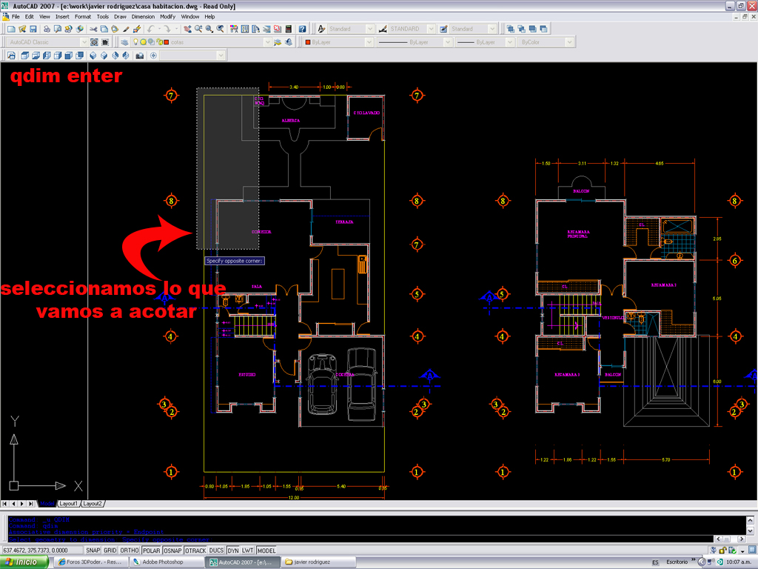
Task: Activate Zoom Realtime icon
Action: pyautogui.click(x=198, y=29)
